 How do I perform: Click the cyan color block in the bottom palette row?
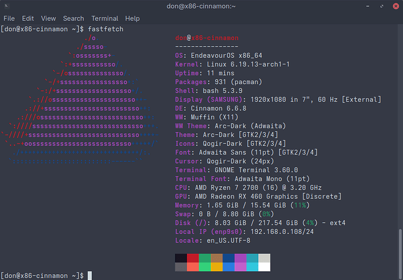pos(252,267)
